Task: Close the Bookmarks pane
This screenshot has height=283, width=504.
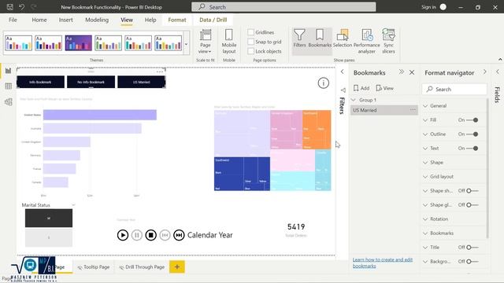Action: tap(412, 72)
